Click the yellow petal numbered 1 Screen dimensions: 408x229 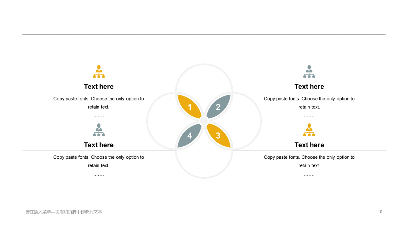pyautogui.click(x=189, y=107)
